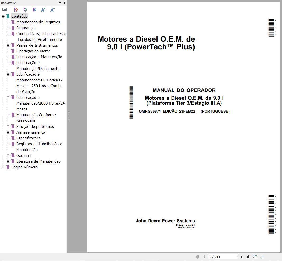Image resolution: width=282 pixels, height=261 pixels.
Task: Click the OMRG36871 EDIÇÃO 23FEB22 text
Action: click(x=167, y=111)
